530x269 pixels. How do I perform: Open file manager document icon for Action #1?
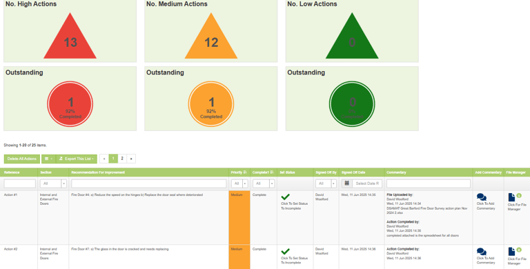511,197
